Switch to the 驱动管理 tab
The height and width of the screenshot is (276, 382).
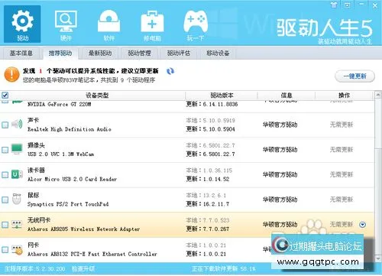139,53
